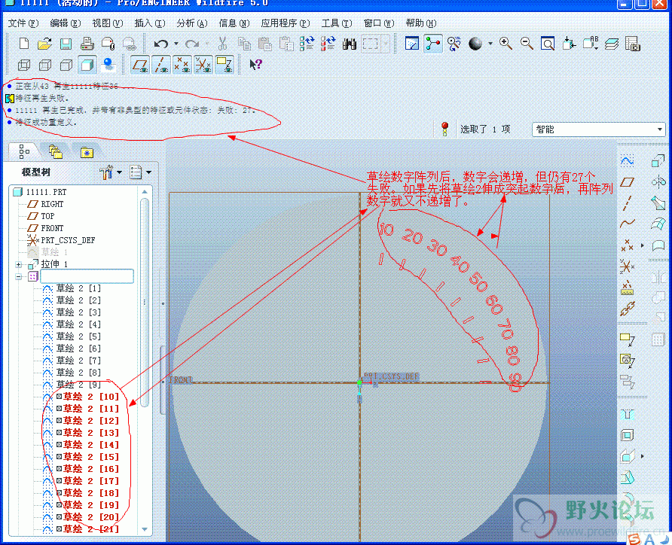This screenshot has width=672, height=545.
Task: Click the model tree scroll up arrow
Action: coord(145,192)
